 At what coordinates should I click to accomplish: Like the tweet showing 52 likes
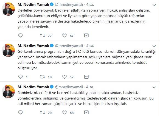pos(64,77)
